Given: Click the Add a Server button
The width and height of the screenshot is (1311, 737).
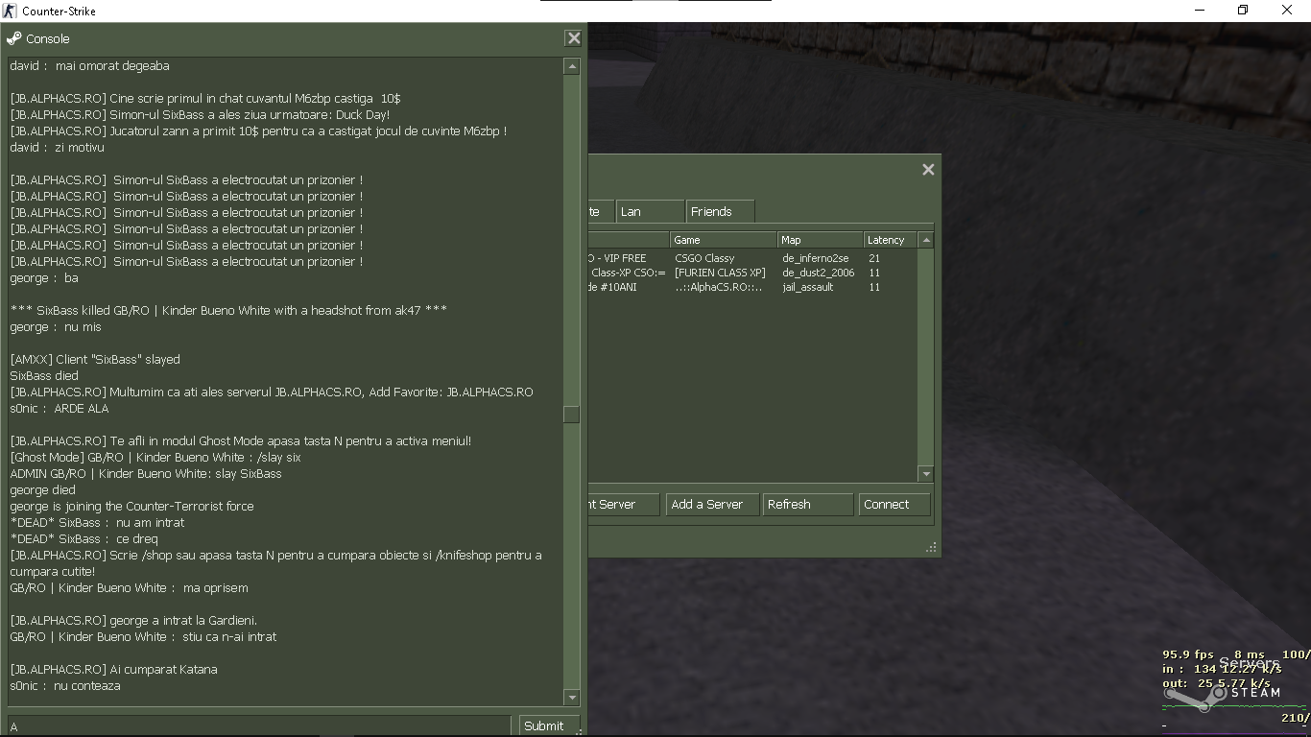Looking at the screenshot, I should 711,504.
